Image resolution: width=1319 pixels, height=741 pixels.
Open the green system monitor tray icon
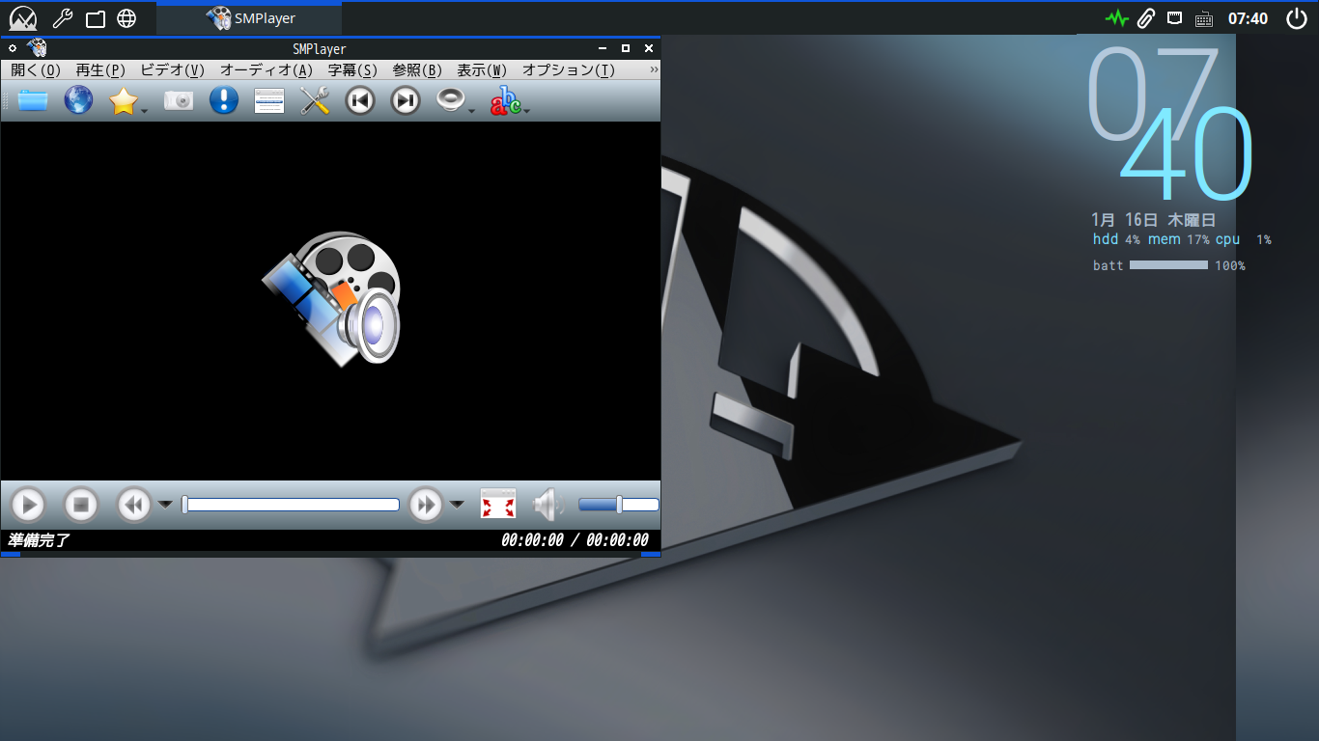1117,18
